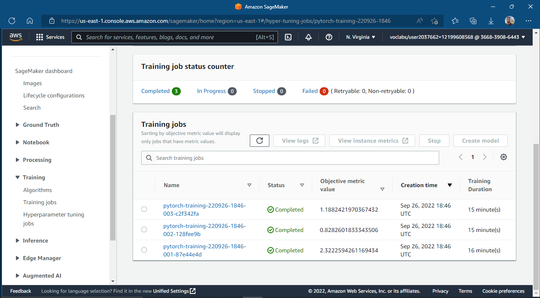Screen dimensions: 540x298
Task: Refresh the training jobs list
Action: pos(260,141)
